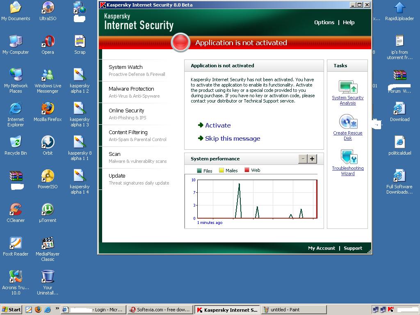The image size is (420, 315).
Task: Open the Internet Explorer quick launch icon
Action: [48, 310]
